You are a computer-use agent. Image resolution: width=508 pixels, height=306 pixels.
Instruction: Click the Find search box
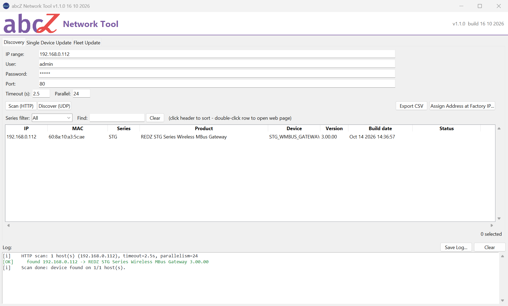[117, 118]
